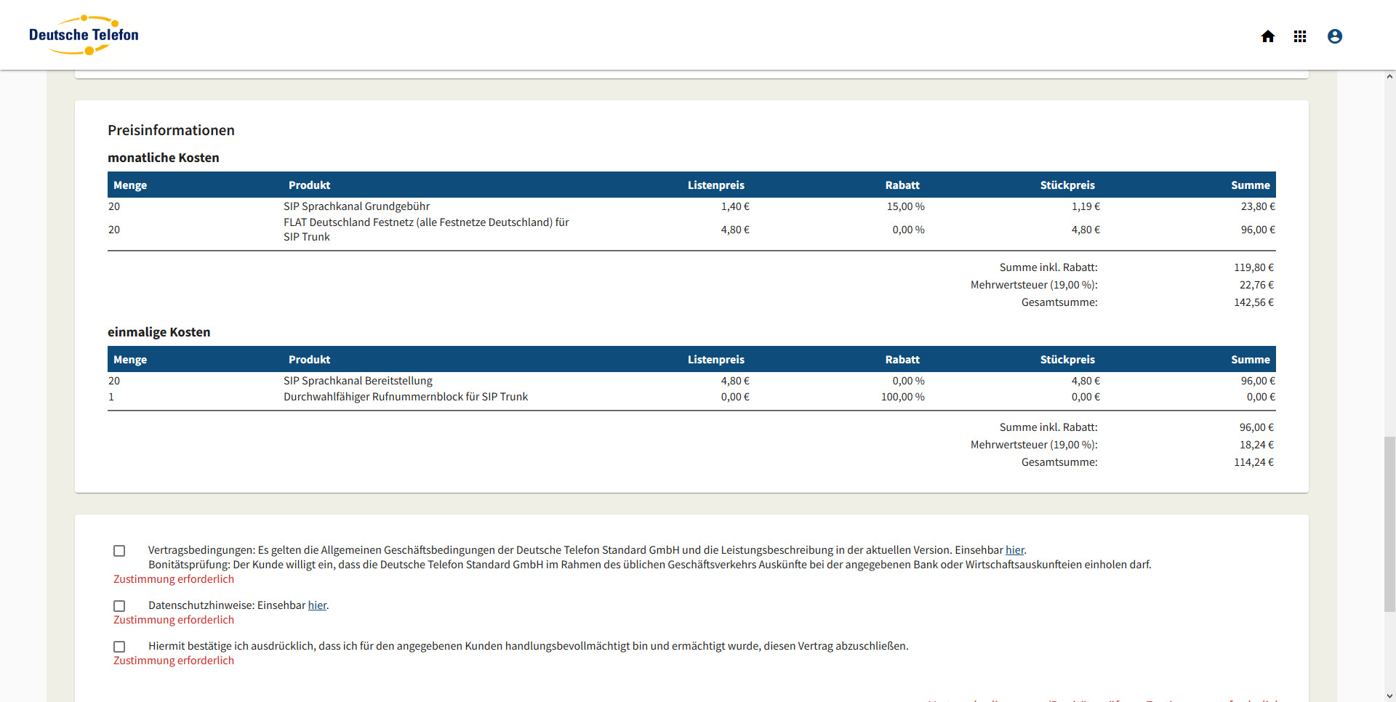Select 'Durchwahlfähiger Rufnummernblock für SIP Trunk'
Screen dimensions: 1396x702
click(406, 397)
